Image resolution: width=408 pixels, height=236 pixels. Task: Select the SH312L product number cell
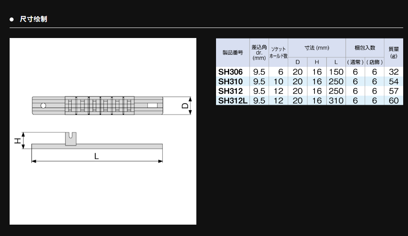pyautogui.click(x=233, y=101)
